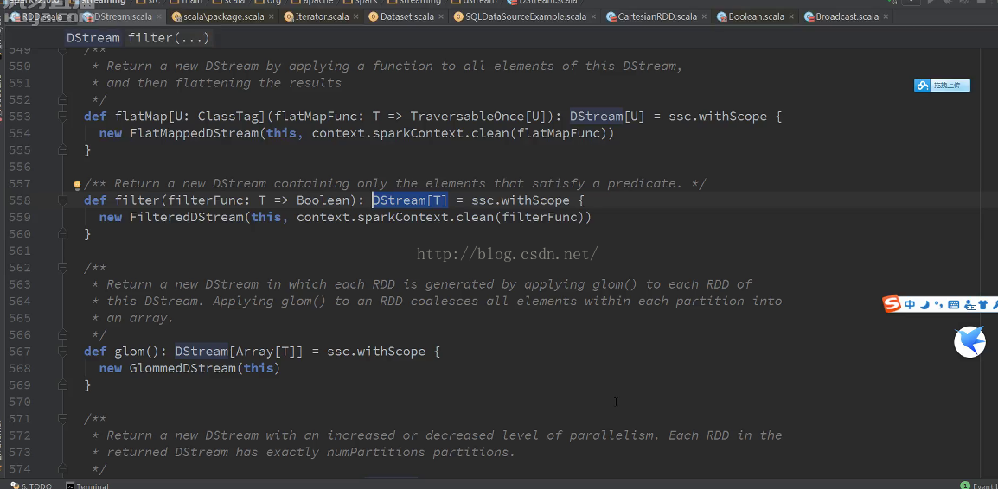Image resolution: width=998 pixels, height=489 pixels.
Task: Open the TODO tool window
Action: [x=31, y=486]
